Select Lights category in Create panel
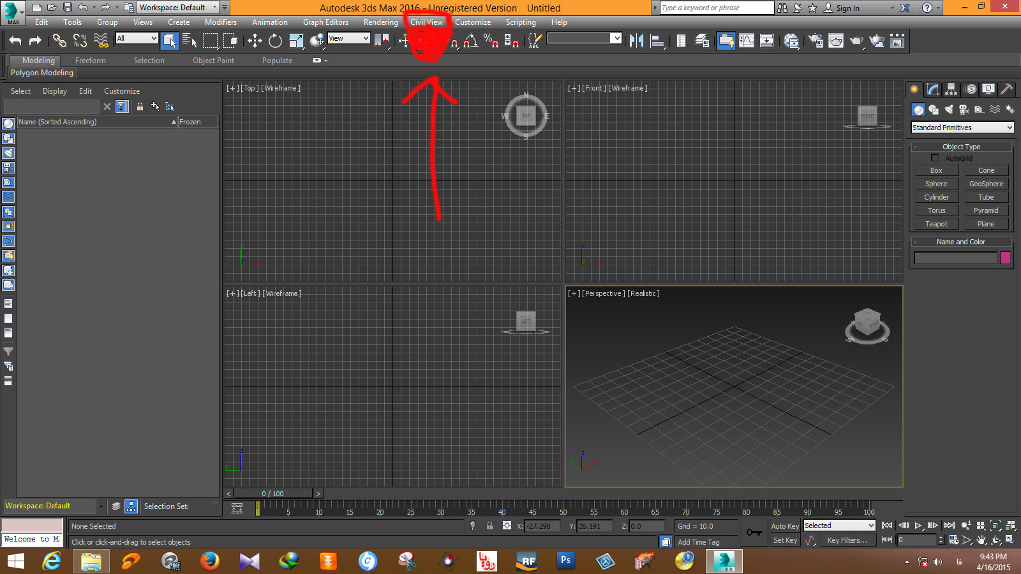The image size is (1021, 574). pyautogui.click(x=949, y=110)
